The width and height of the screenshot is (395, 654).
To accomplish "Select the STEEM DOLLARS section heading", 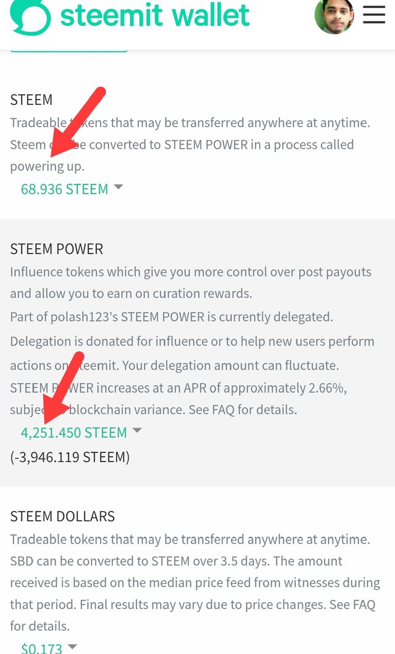I will (x=62, y=516).
